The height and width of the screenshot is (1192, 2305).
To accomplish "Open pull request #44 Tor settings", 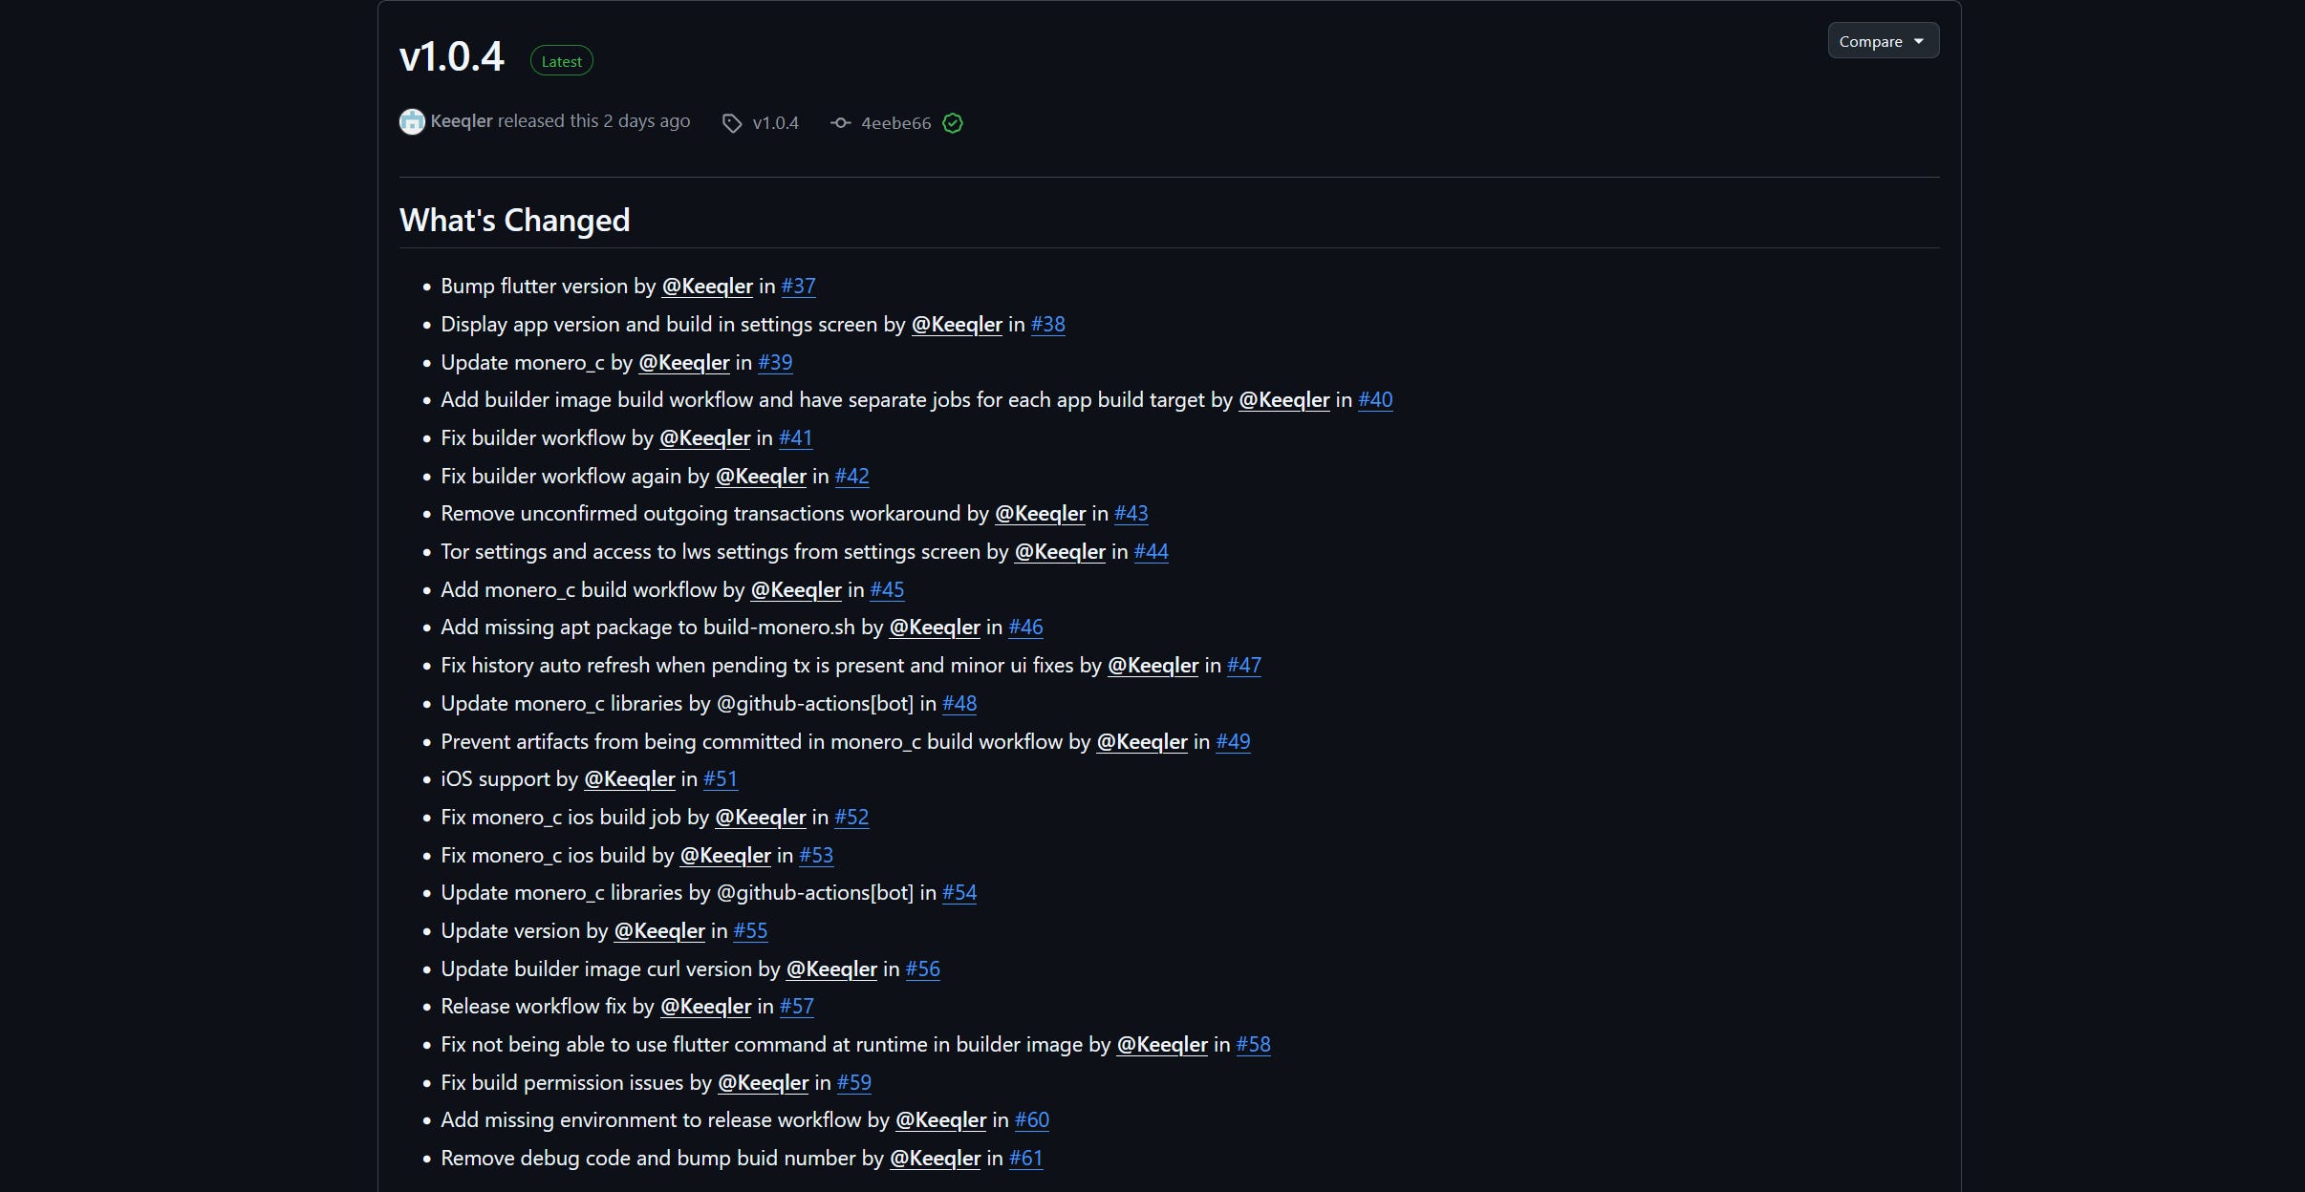I will 1151,552.
